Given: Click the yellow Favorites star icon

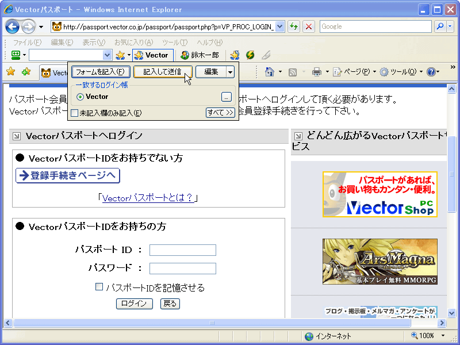Looking at the screenshot, I should tap(11, 71).
